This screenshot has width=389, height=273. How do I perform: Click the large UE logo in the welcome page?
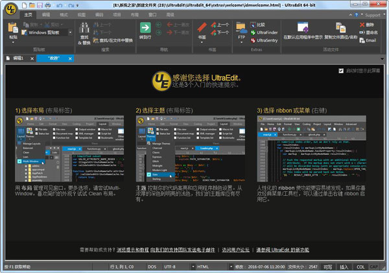point(161,81)
